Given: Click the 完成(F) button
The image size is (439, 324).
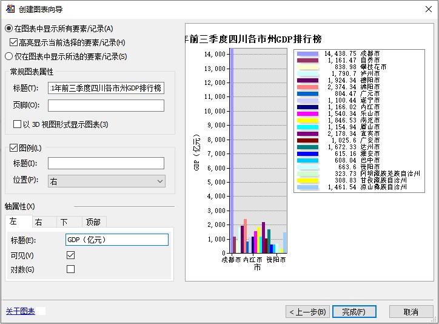Looking at the screenshot, I should tap(354, 312).
